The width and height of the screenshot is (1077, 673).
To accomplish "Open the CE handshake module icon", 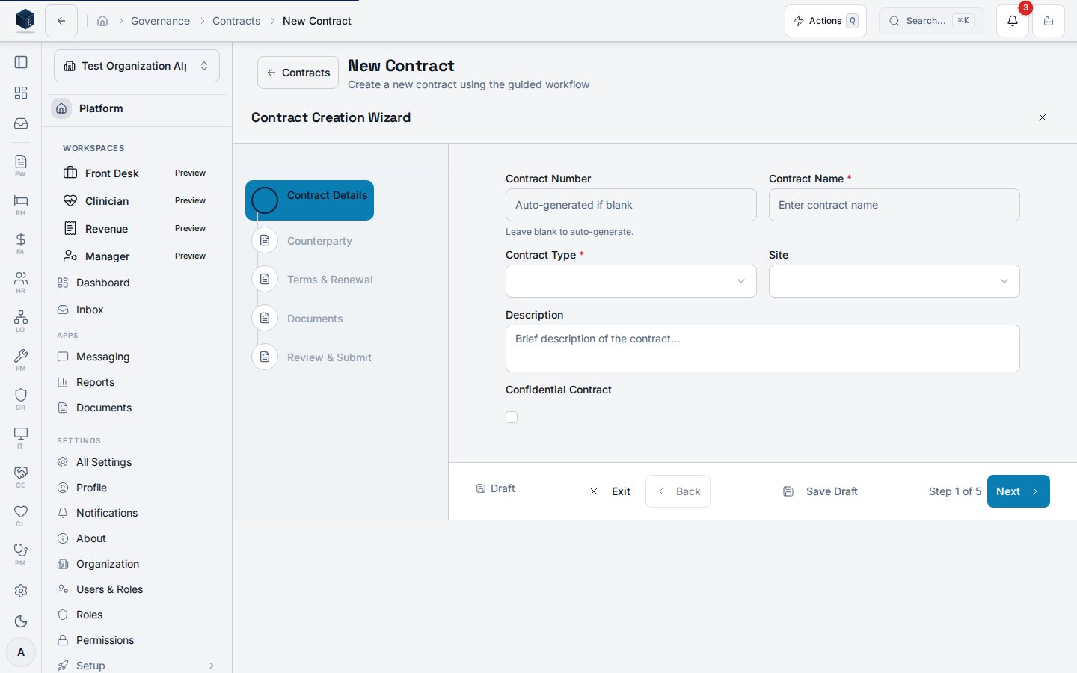I will point(21,476).
